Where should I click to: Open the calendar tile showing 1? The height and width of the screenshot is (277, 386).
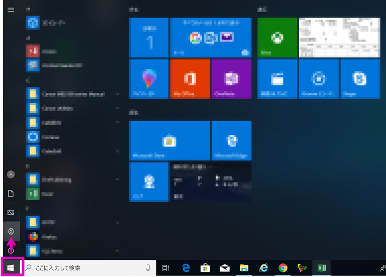pos(148,37)
